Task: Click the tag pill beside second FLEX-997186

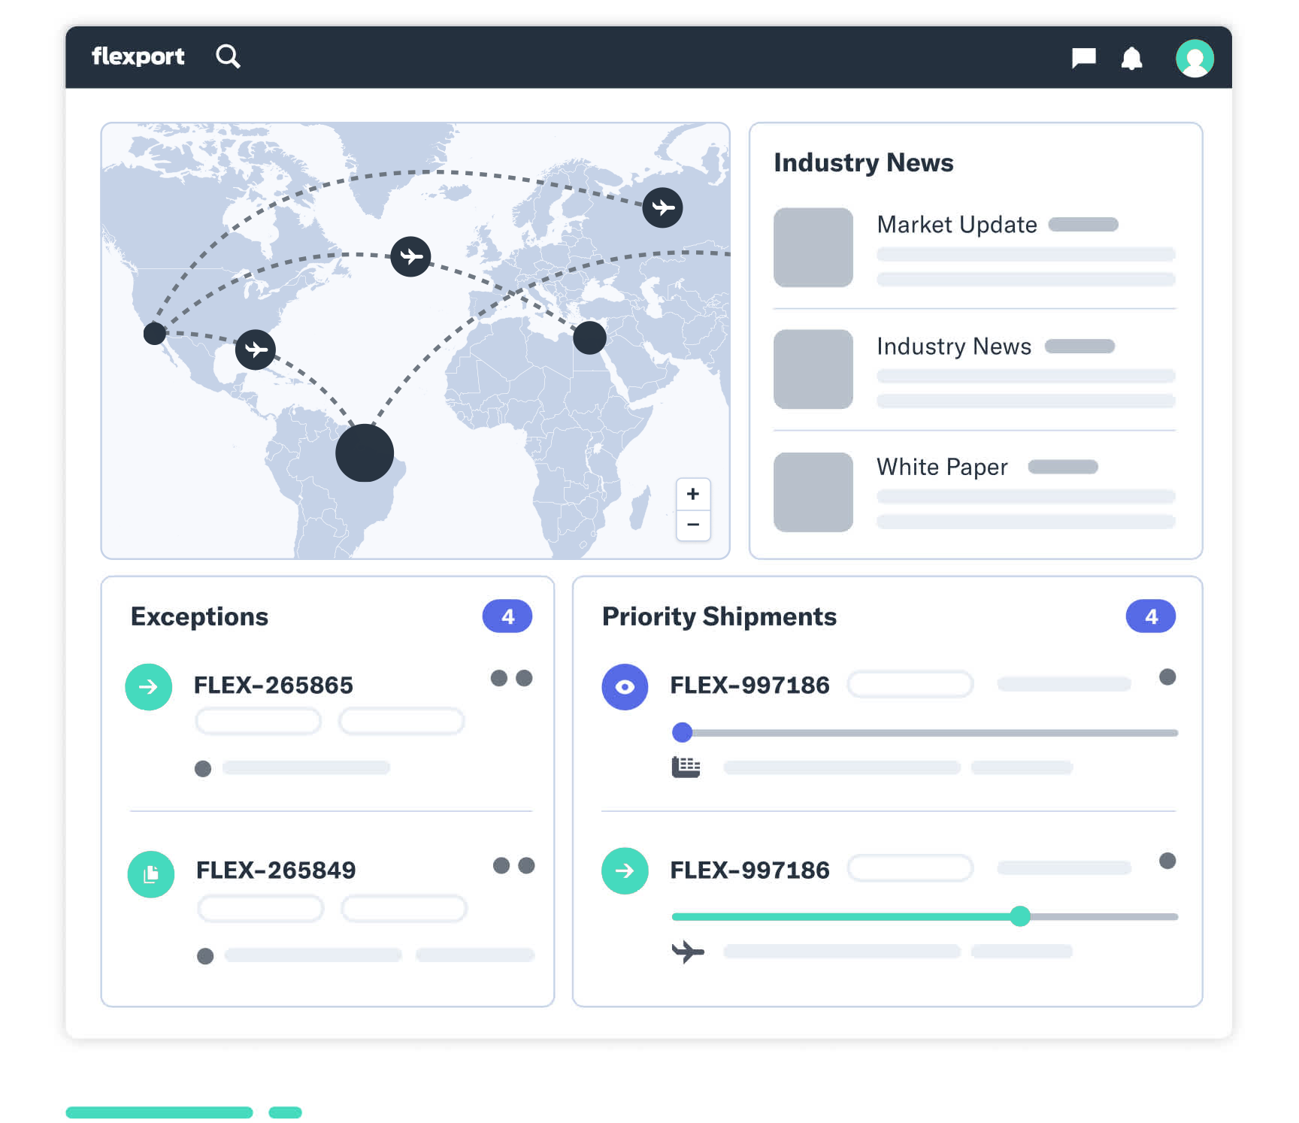Action: coord(910,868)
